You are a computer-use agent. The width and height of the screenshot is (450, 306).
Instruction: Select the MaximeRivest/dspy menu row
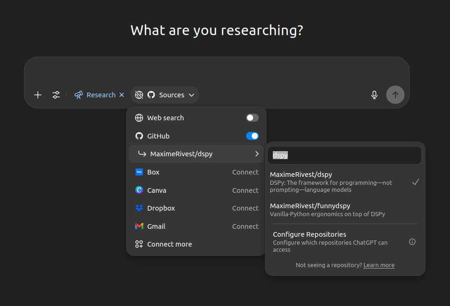(196, 154)
